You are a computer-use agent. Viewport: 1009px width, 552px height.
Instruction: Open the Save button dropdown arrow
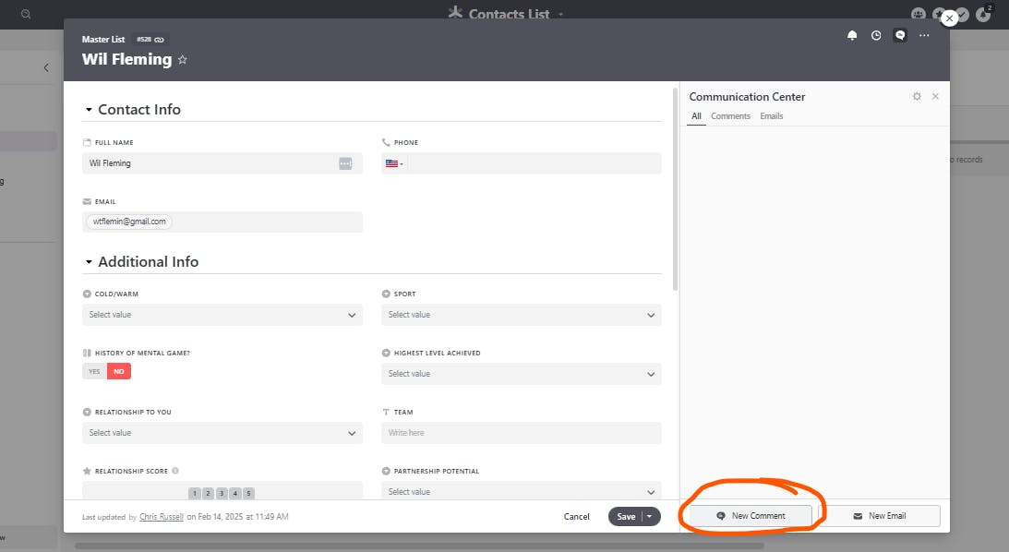pyautogui.click(x=650, y=517)
